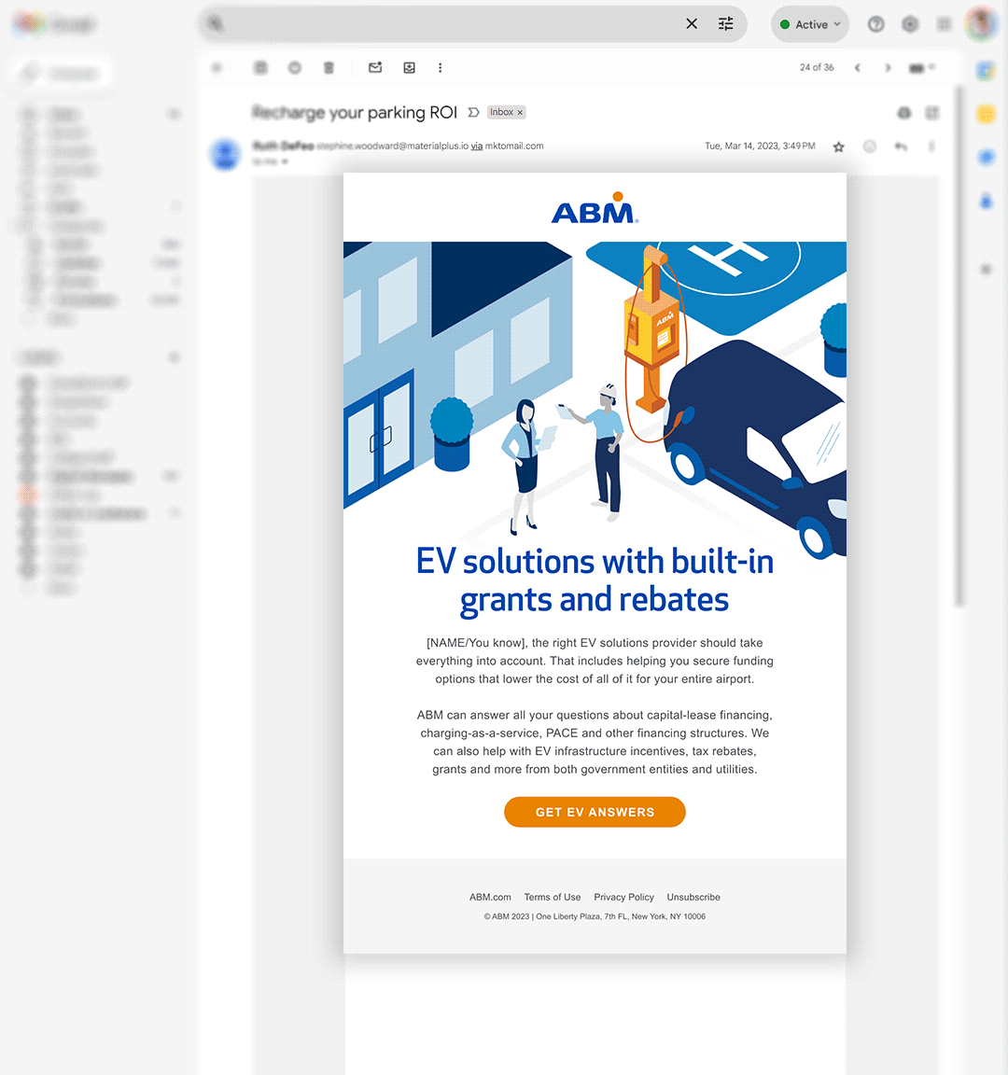Click the Unsubscribe link
The image size is (1008, 1075).
[693, 897]
